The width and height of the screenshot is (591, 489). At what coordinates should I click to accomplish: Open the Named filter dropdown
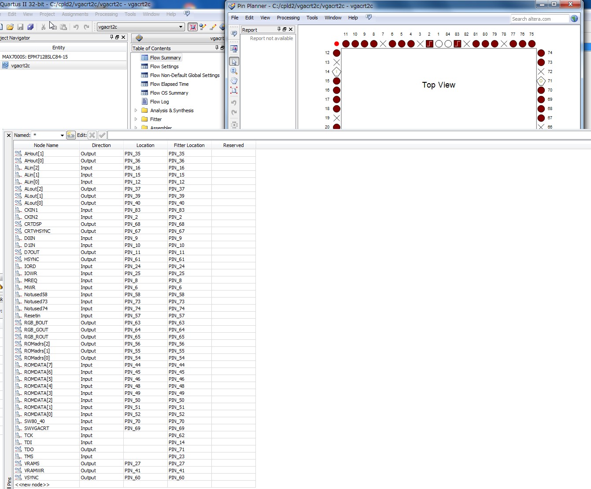[x=62, y=135]
